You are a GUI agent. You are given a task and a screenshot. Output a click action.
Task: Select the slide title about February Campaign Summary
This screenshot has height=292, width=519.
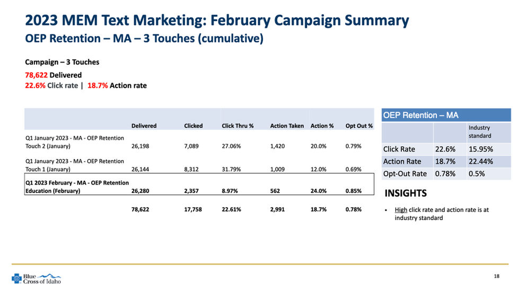[217, 21]
